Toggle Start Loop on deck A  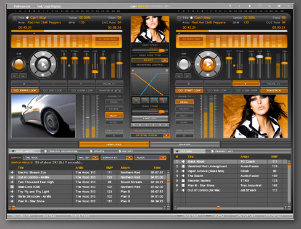point(25,91)
